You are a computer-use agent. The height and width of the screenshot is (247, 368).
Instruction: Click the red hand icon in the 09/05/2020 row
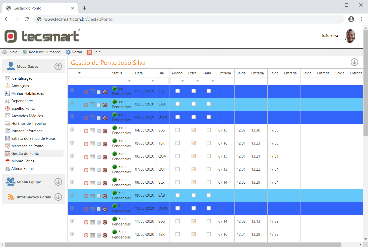[x=105, y=196]
